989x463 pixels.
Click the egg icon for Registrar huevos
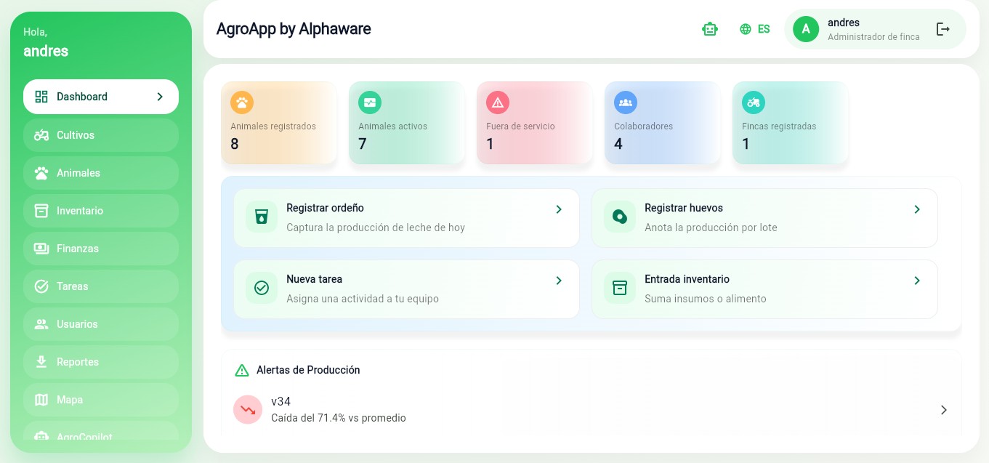tap(620, 215)
